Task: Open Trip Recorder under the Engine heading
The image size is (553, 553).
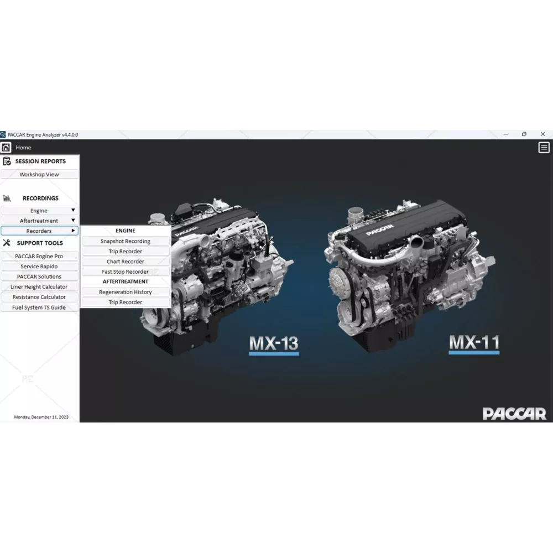Action: 126,252
